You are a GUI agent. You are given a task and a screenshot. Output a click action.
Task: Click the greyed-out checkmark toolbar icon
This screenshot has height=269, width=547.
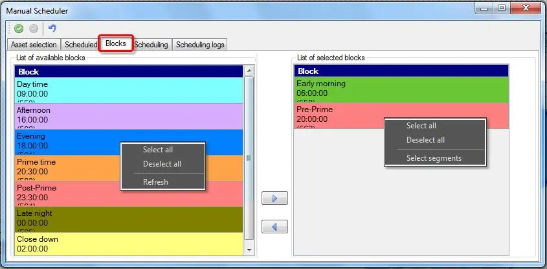click(x=33, y=29)
